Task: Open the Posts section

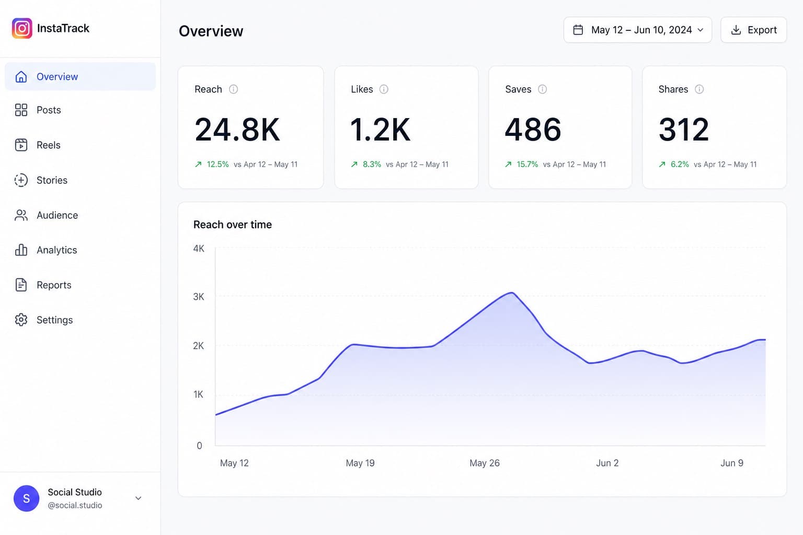Action: 80,110
